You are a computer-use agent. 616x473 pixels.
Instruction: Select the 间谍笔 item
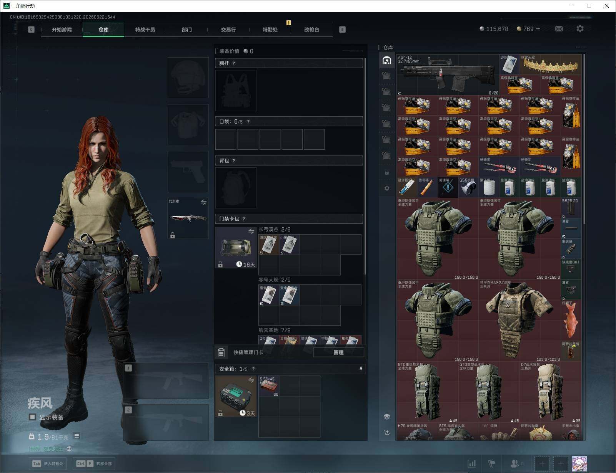448,187
